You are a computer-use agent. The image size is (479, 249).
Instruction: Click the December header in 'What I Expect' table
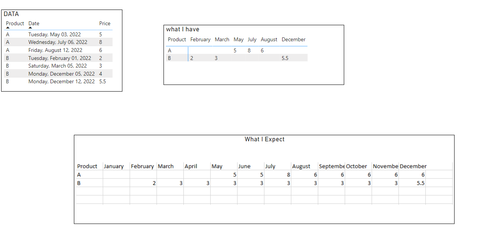[413, 166]
